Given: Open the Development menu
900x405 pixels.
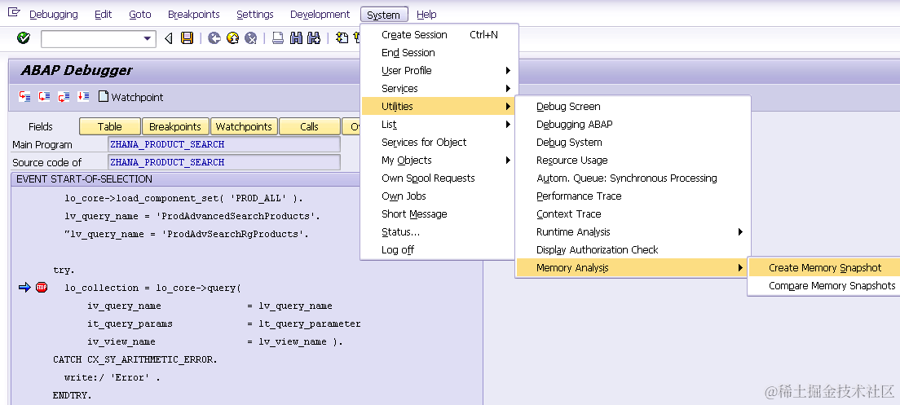Looking at the screenshot, I should click(x=320, y=15).
